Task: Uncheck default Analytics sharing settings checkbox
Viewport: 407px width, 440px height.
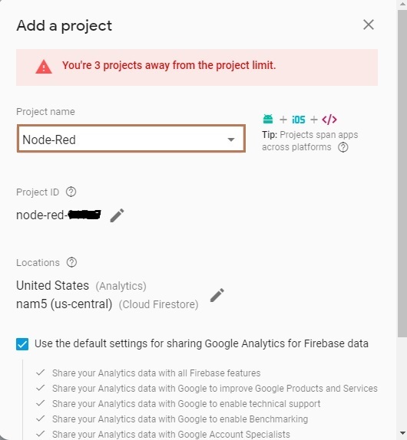Action: click(22, 344)
